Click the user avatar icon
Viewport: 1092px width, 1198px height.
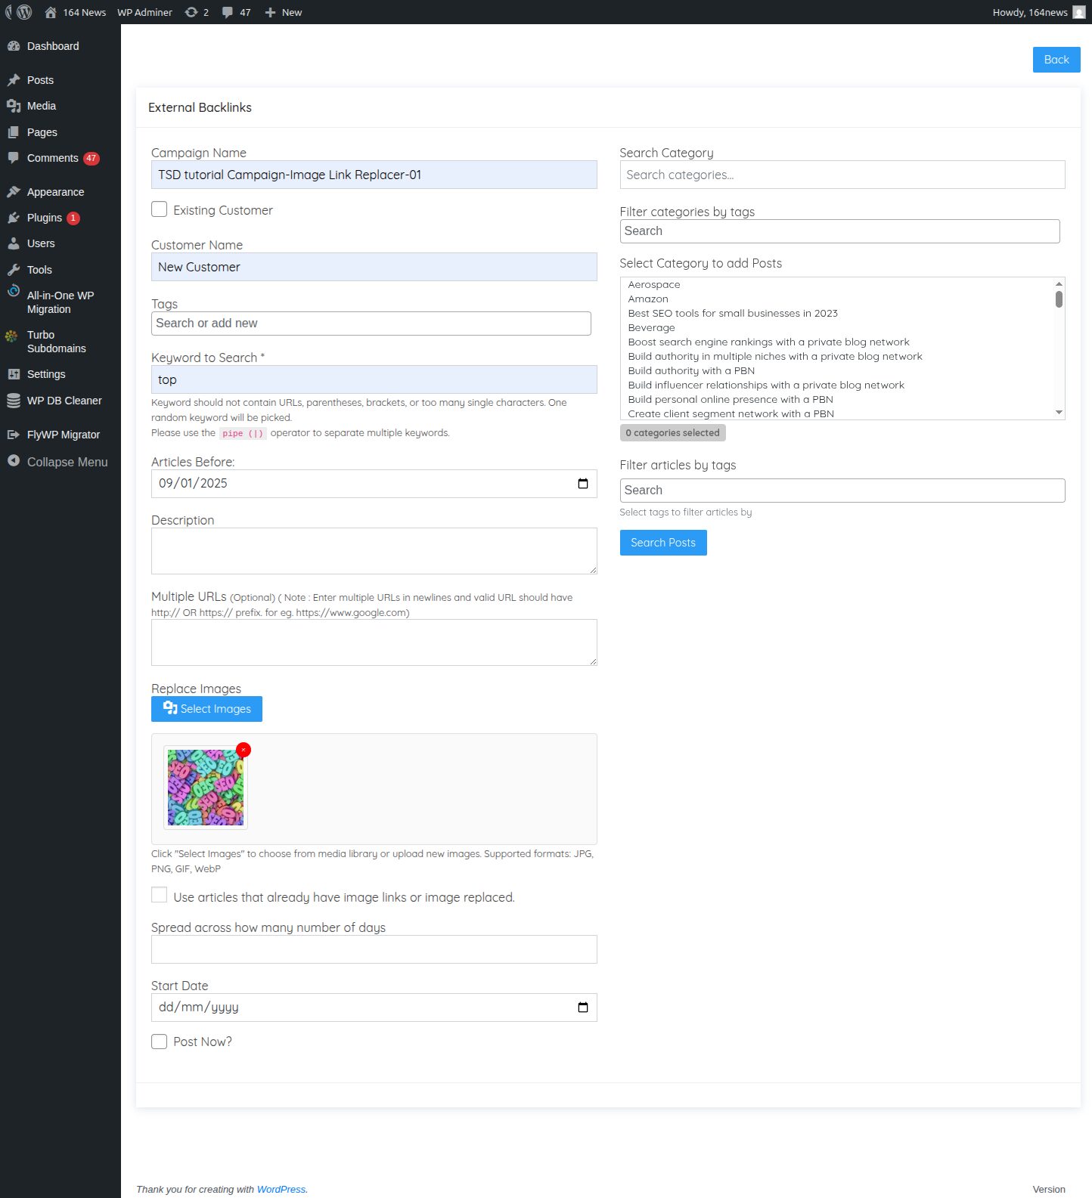(x=1078, y=12)
